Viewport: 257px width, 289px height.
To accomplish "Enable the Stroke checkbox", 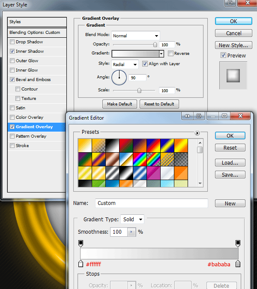I will 12,146.
